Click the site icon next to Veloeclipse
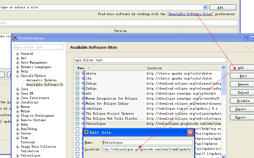 83,123
